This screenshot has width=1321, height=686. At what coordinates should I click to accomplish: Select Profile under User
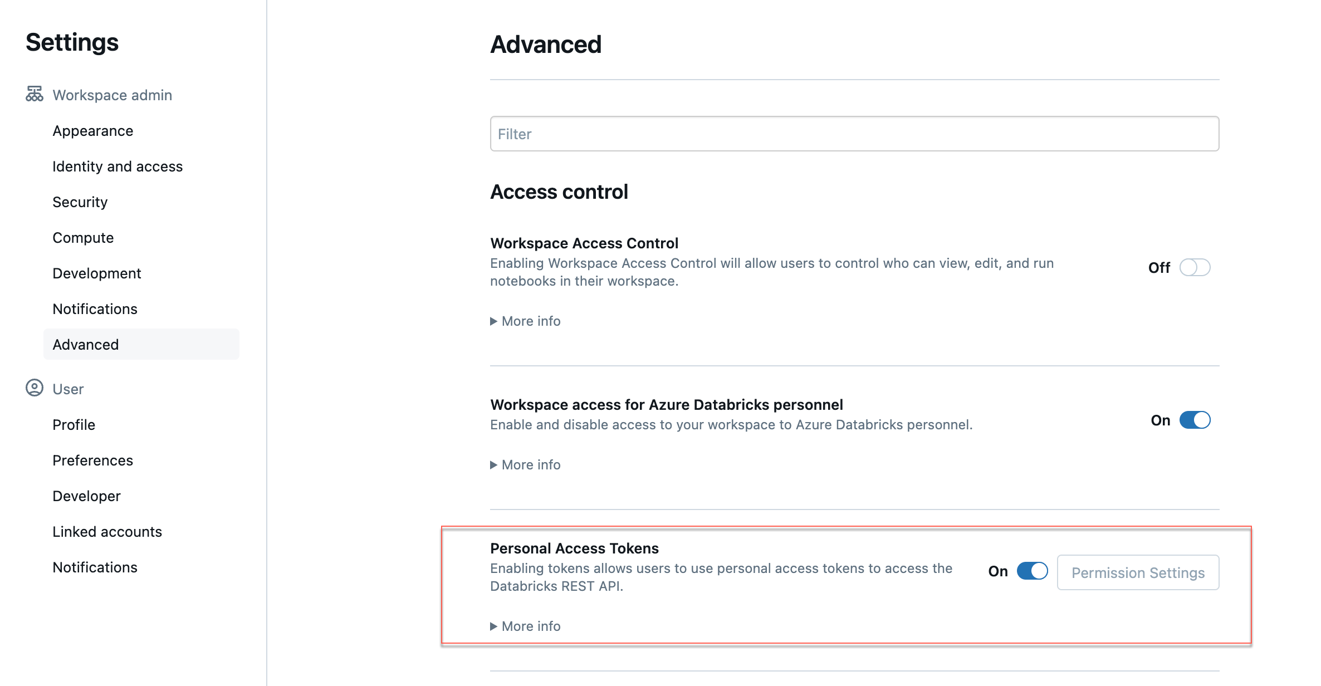pyautogui.click(x=74, y=425)
